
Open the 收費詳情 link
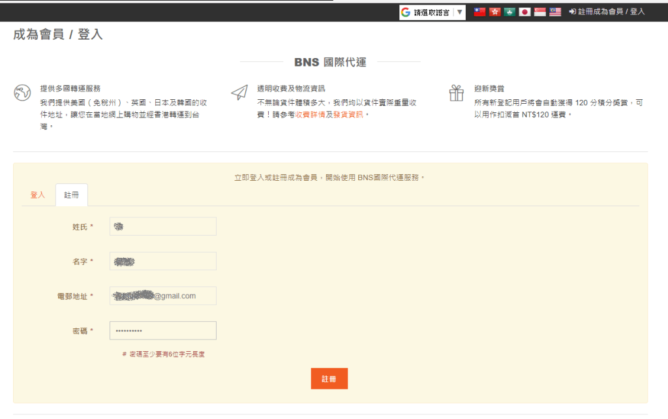[310, 114]
